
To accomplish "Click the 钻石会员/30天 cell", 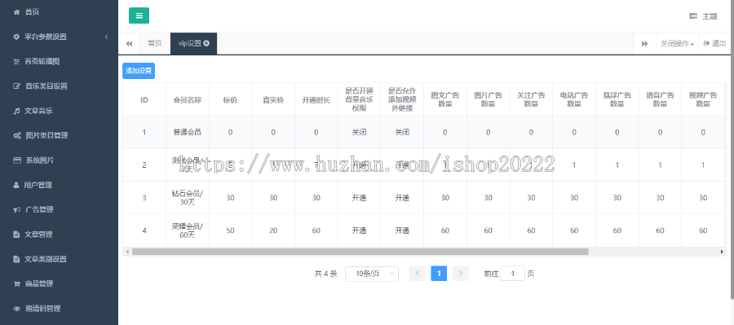I will click(188, 198).
